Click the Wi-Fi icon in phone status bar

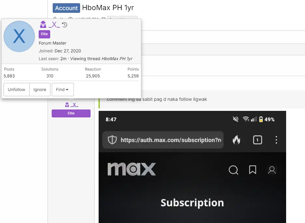click(246, 119)
